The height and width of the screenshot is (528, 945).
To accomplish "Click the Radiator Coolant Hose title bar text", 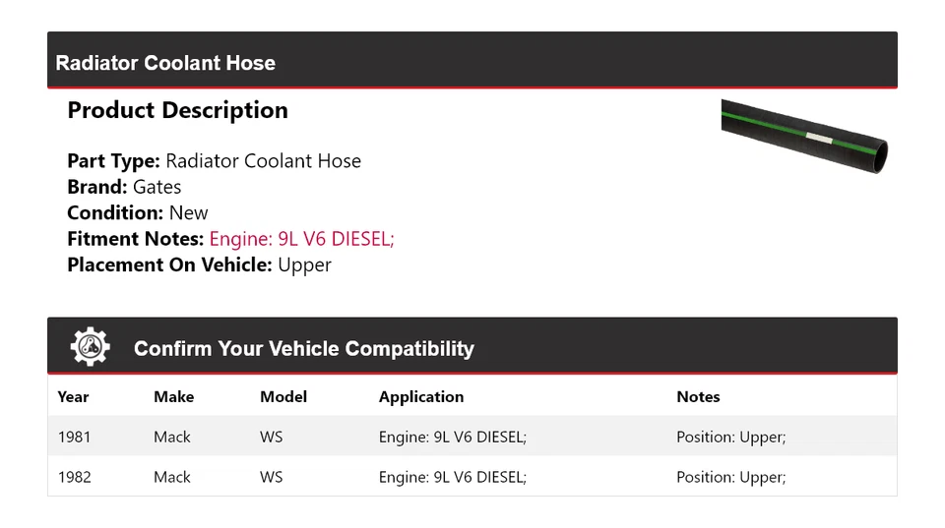I will pos(165,63).
